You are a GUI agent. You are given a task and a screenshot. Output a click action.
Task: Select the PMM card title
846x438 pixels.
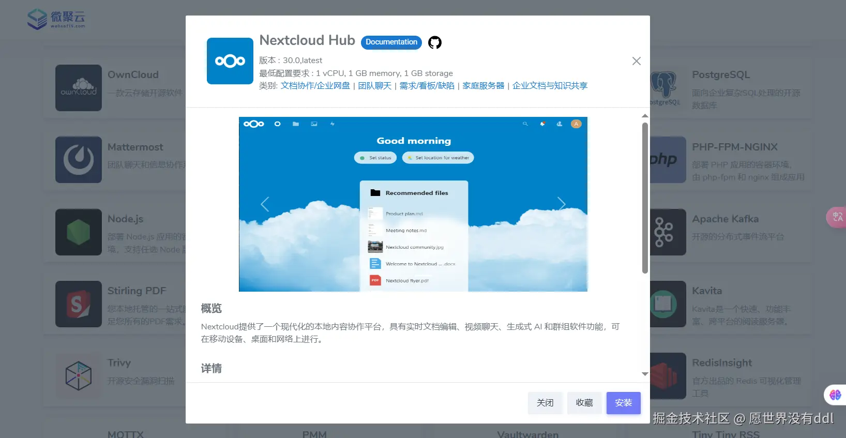click(x=314, y=434)
